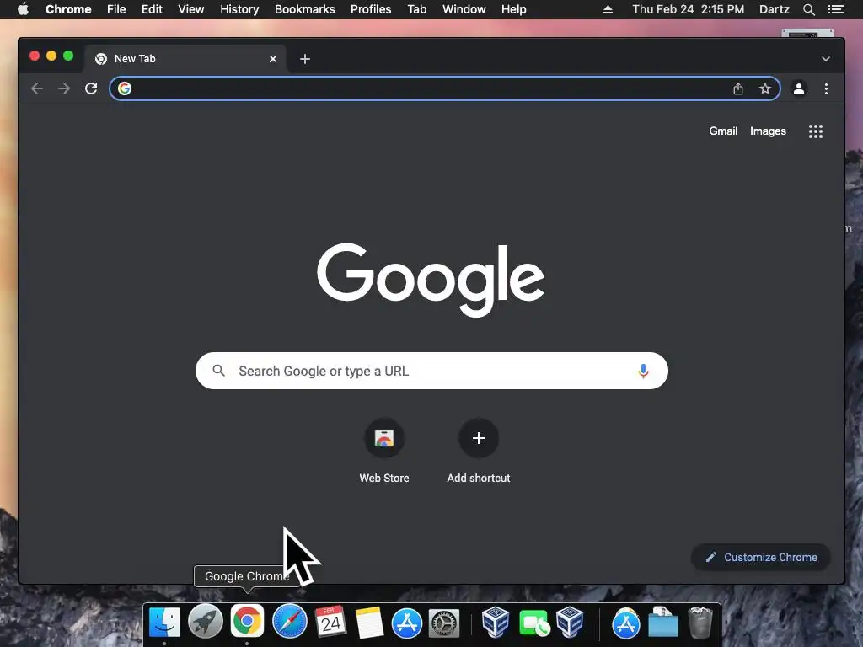Open Gmail link
The image size is (863, 647).
coord(723,131)
